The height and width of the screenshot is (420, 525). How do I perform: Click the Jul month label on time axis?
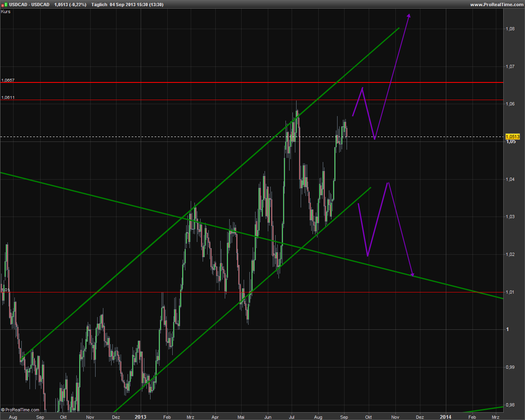[292, 417]
